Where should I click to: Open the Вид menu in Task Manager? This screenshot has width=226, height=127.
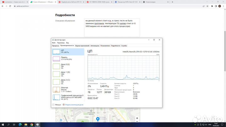(67, 43)
